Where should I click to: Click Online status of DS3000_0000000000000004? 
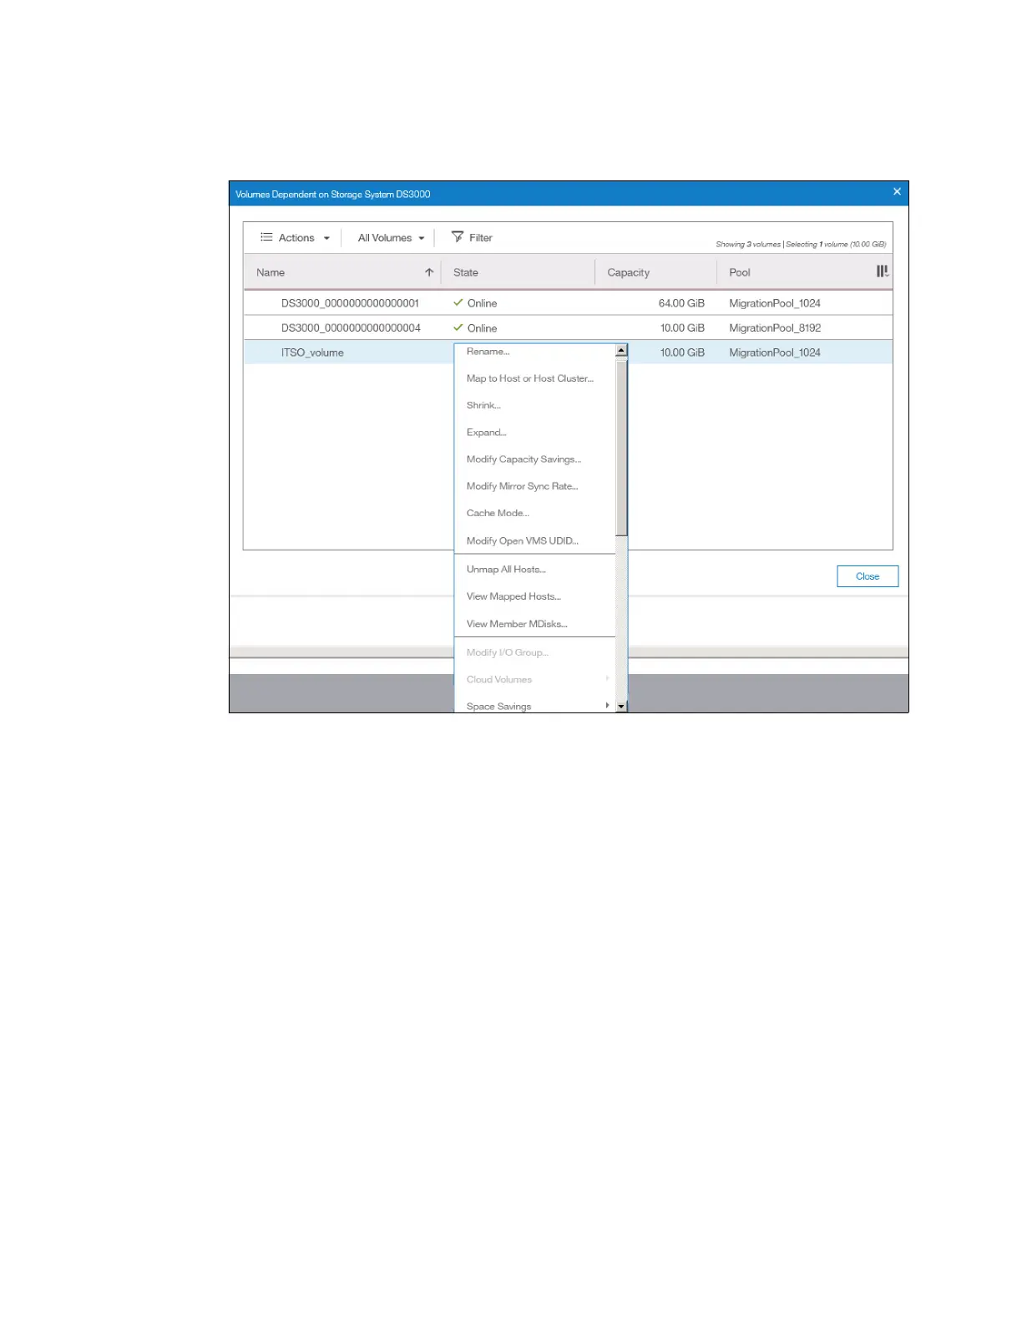tap(475, 328)
